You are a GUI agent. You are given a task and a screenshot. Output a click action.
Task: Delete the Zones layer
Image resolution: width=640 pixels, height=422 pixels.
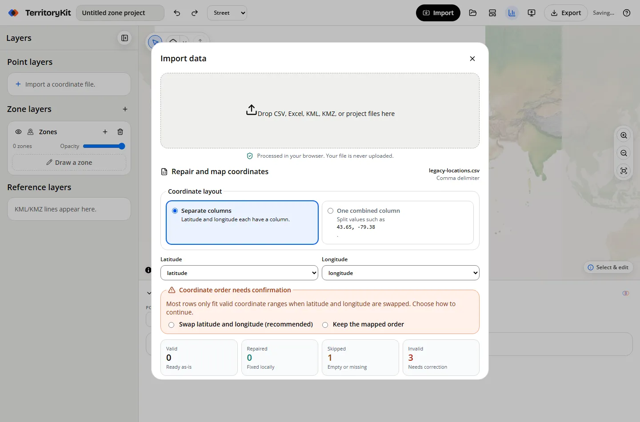tap(120, 132)
